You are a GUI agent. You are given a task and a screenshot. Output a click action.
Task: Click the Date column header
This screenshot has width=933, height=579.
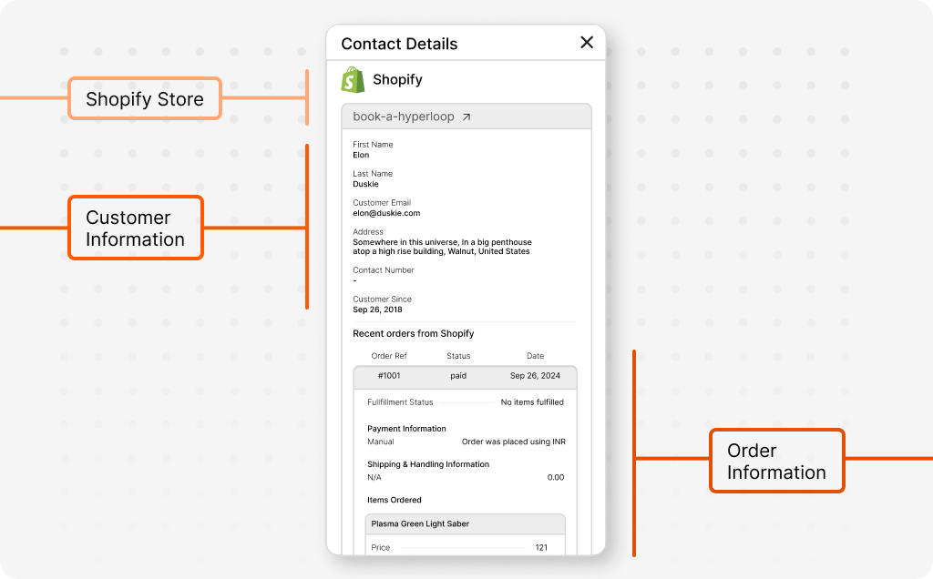coord(535,356)
